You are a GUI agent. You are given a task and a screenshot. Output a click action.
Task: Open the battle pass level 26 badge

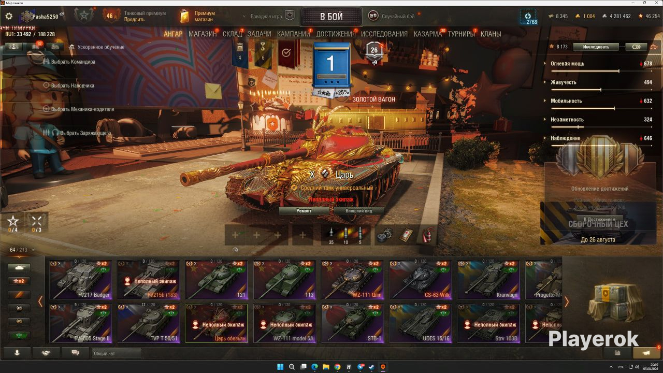coord(374,51)
